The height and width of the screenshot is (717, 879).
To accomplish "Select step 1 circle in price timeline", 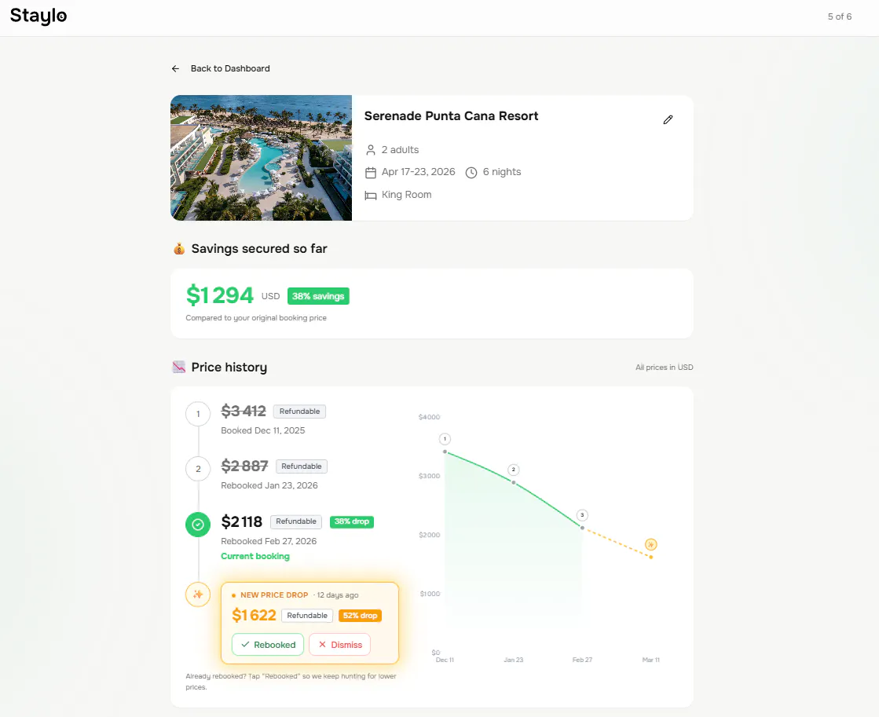I will [198, 414].
